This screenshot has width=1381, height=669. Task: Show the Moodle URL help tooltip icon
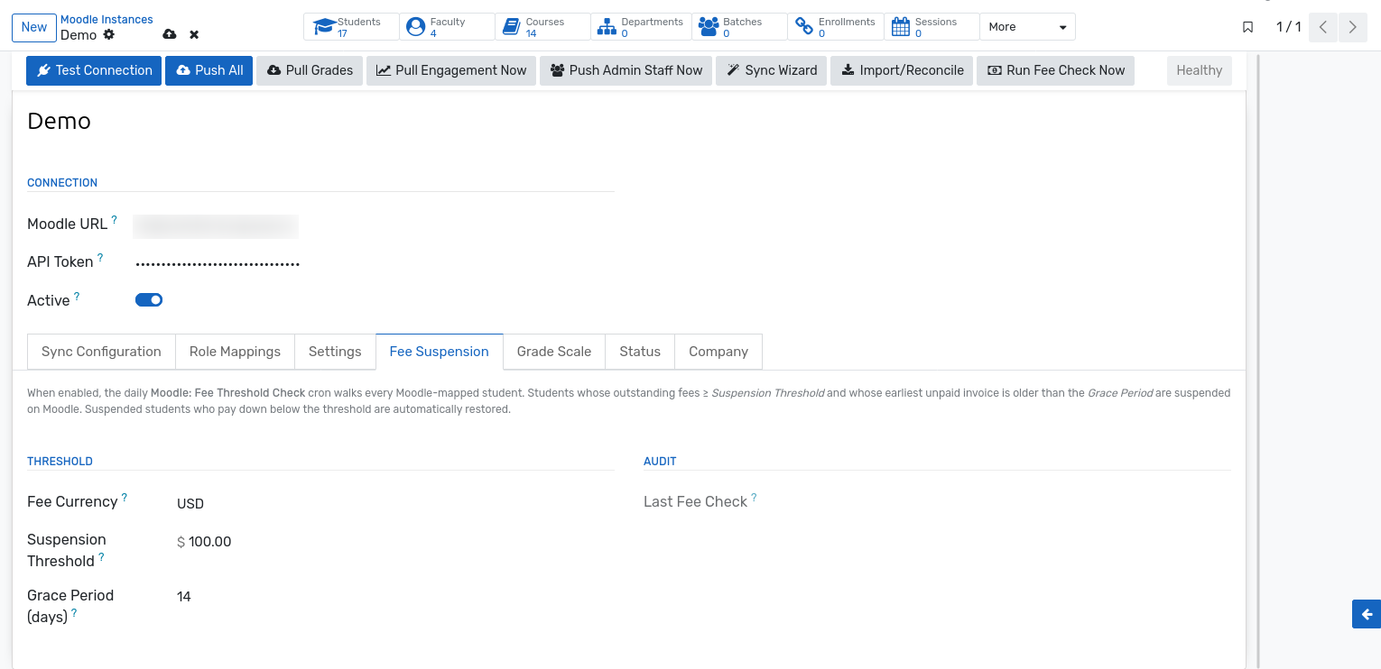point(114,219)
